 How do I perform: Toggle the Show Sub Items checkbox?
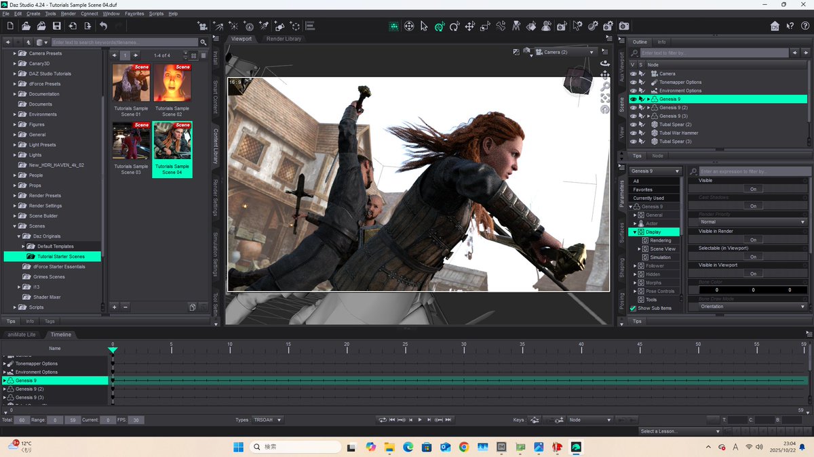pyautogui.click(x=634, y=308)
